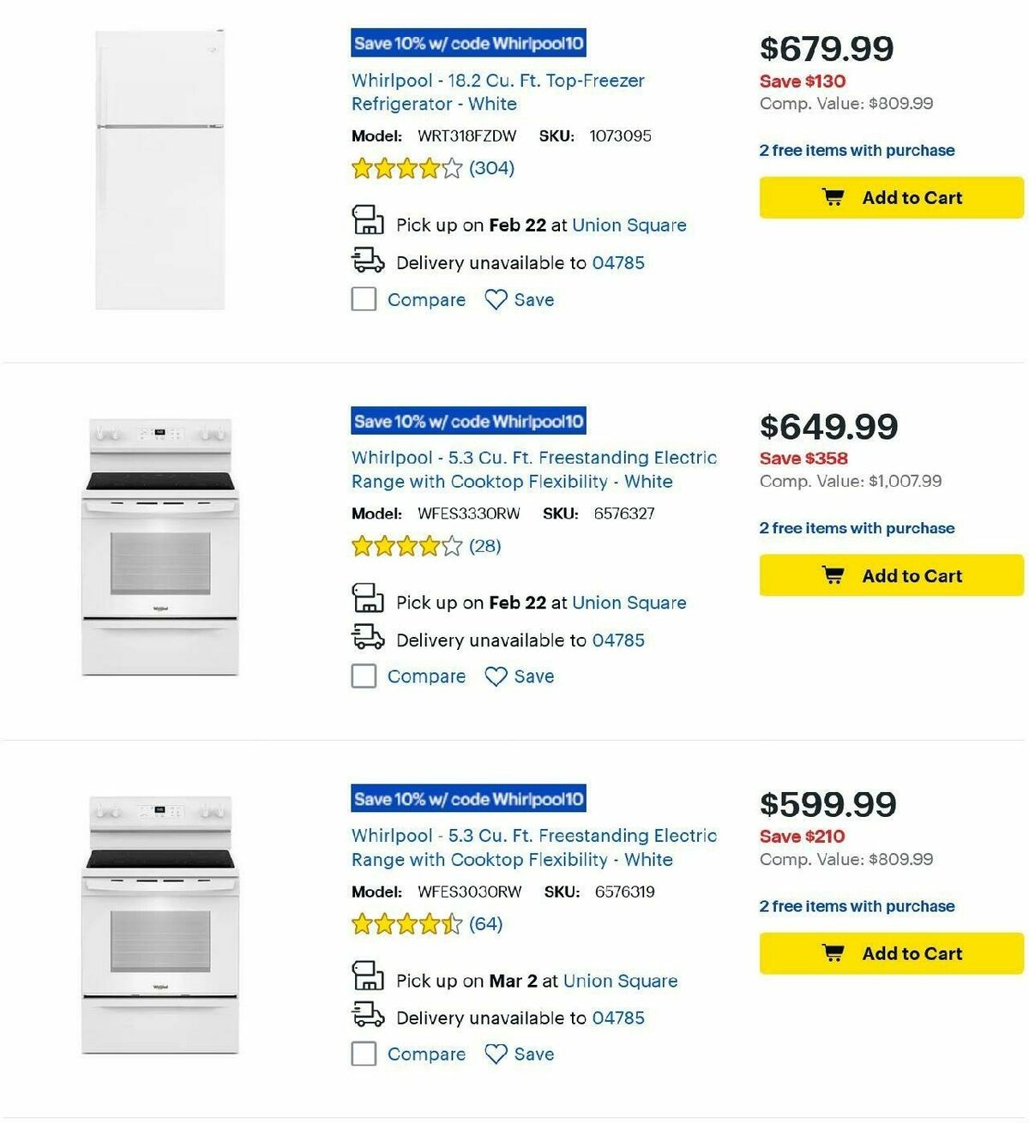Click star rating for WFES3330RW range
The image size is (1029, 1123).
pyautogui.click(x=403, y=546)
